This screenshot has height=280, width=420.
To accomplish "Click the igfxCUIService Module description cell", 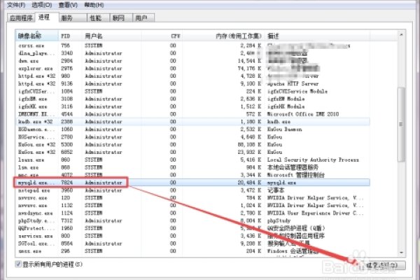I will coord(297,91).
